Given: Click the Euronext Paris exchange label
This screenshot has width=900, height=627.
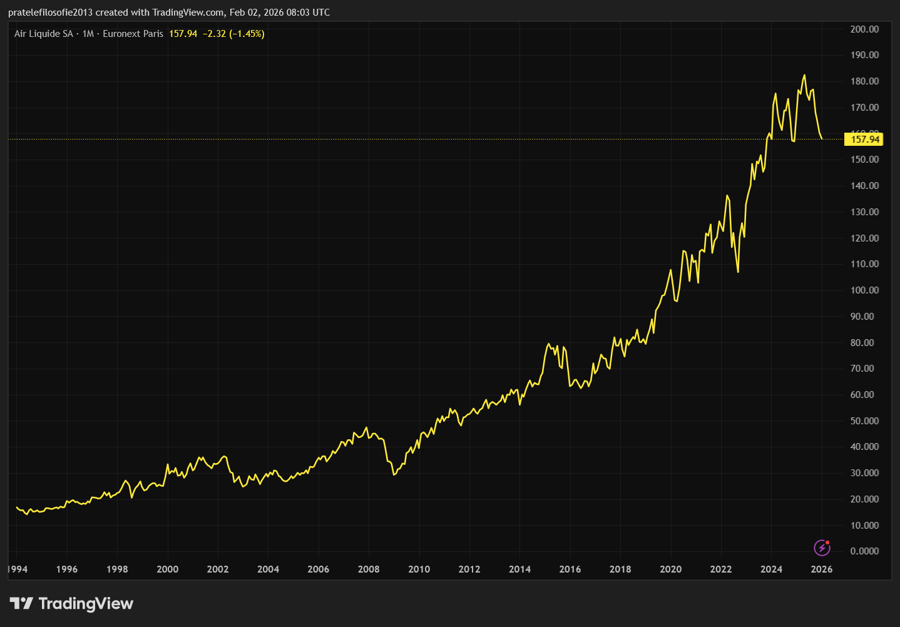Looking at the screenshot, I should click(133, 34).
